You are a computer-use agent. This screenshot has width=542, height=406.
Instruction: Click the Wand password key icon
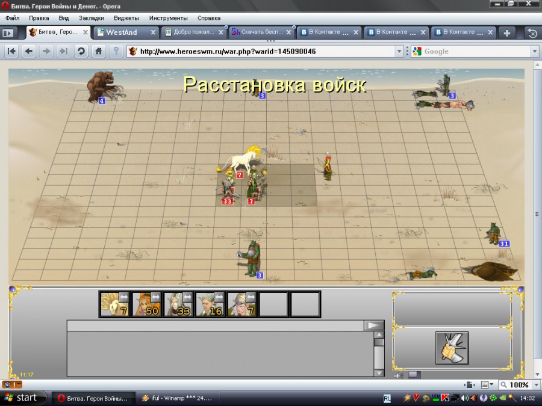[116, 52]
